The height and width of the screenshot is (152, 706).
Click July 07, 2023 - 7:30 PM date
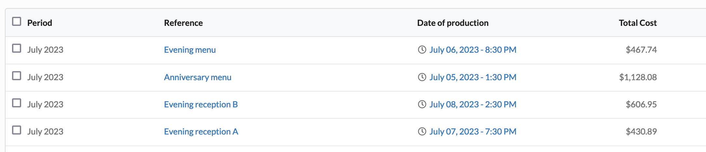[x=473, y=132]
